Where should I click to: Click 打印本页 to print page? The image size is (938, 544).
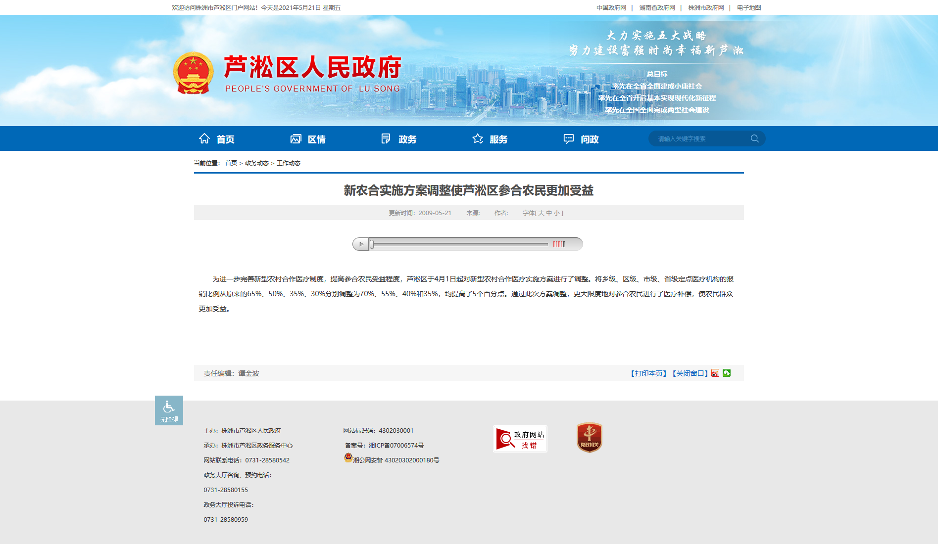[648, 373]
